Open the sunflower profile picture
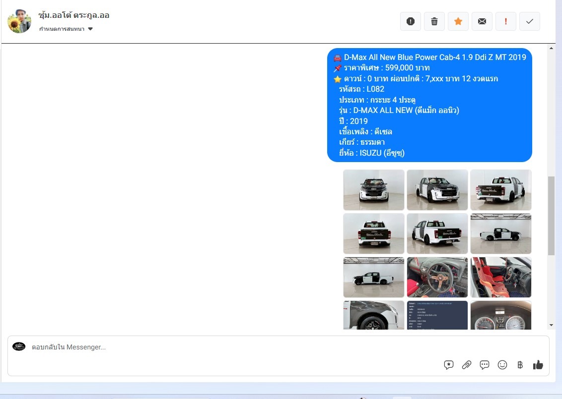The width and height of the screenshot is (562, 399). [19, 21]
